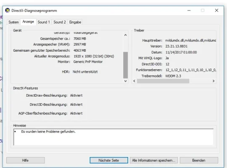Open the Sound 1 tab
The image size is (227, 168).
click(44, 22)
